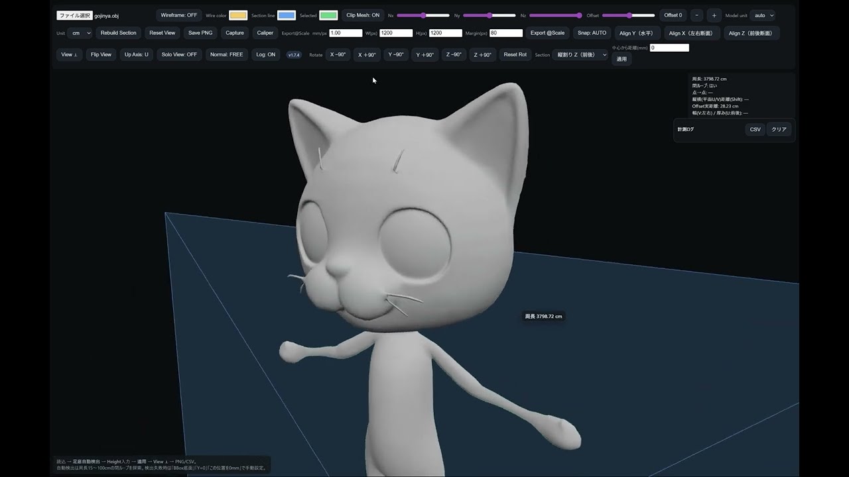Click the plus offset button

tap(714, 15)
